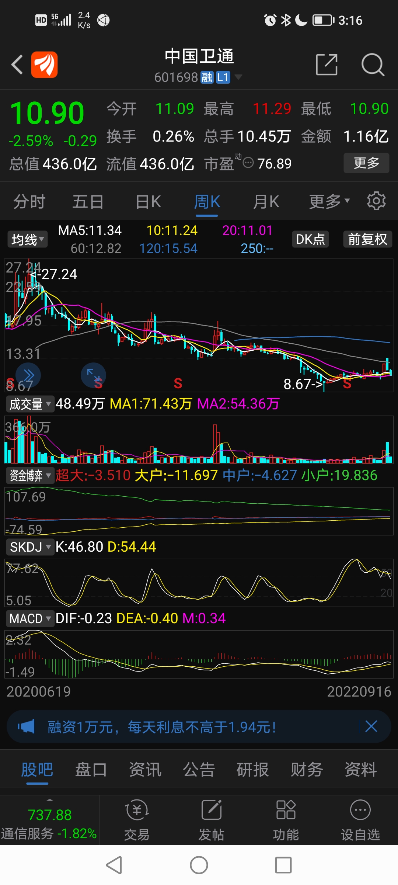Switch to 五日 chart tab
This screenshot has height=885, width=398.
[x=88, y=202]
